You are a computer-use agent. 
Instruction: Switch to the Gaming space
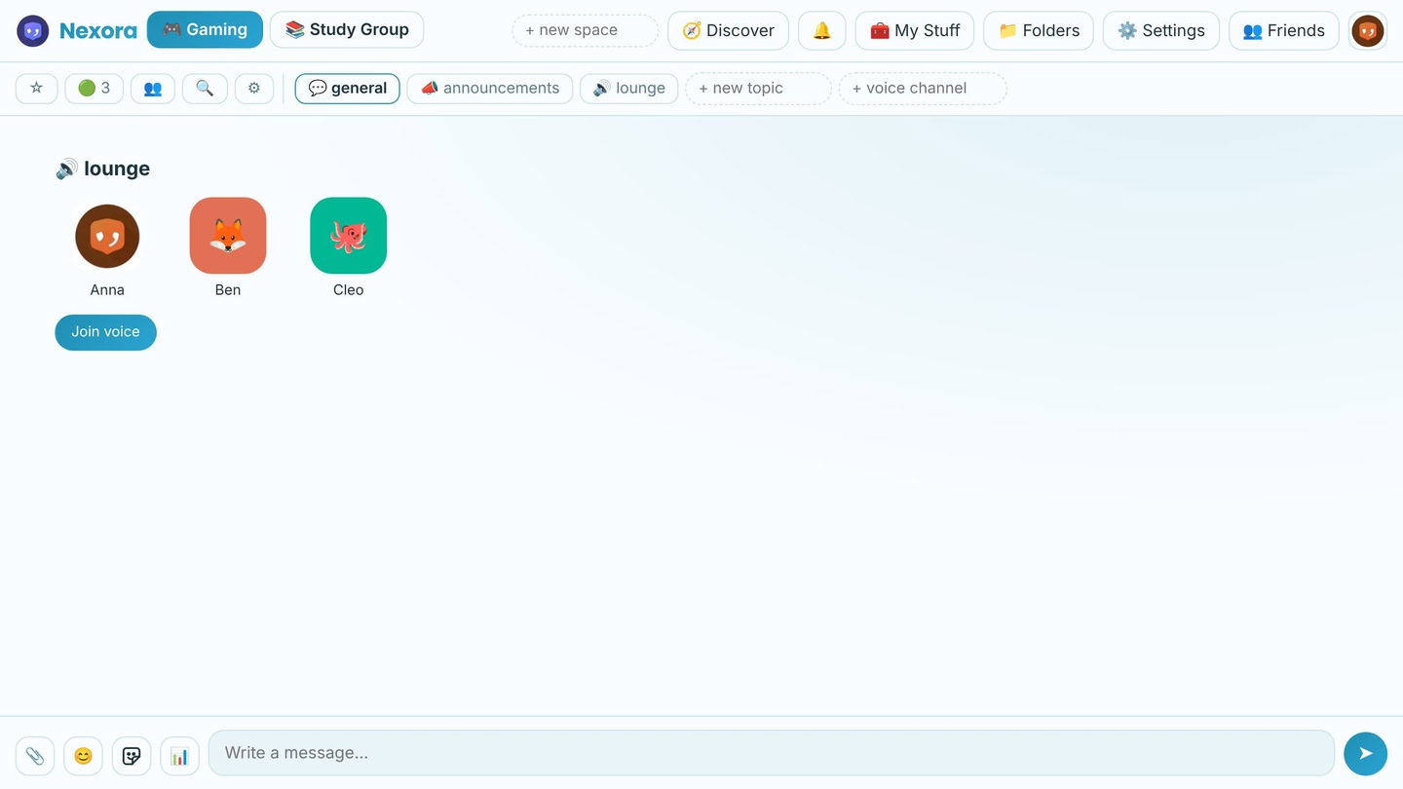click(205, 29)
